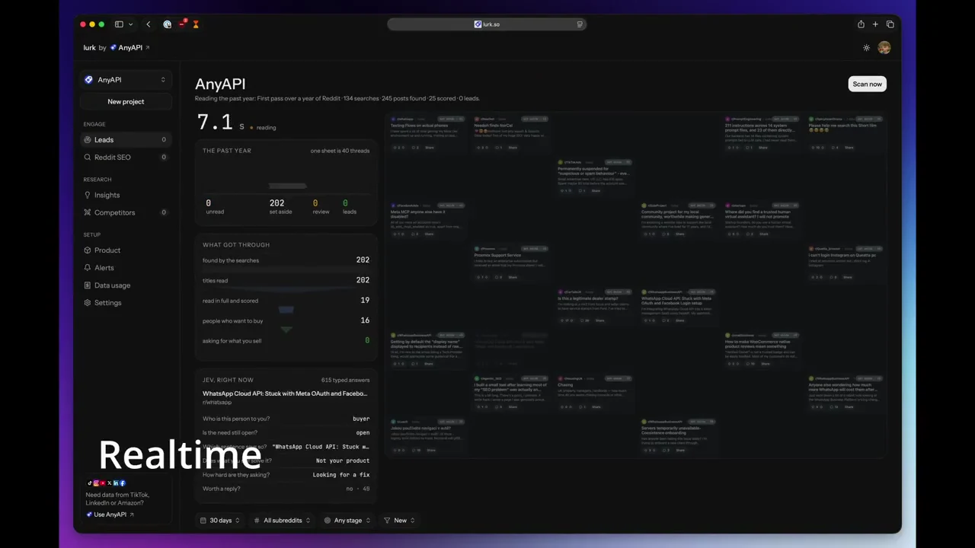This screenshot has height=548, width=975.
Task: Click 'Who is this person to you?' row
Action: pos(286,419)
